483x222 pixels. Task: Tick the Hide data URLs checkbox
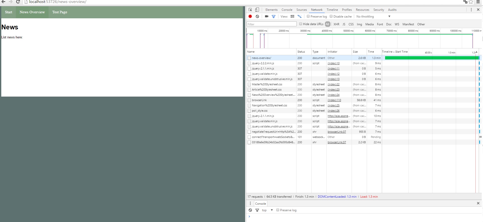point(301,24)
